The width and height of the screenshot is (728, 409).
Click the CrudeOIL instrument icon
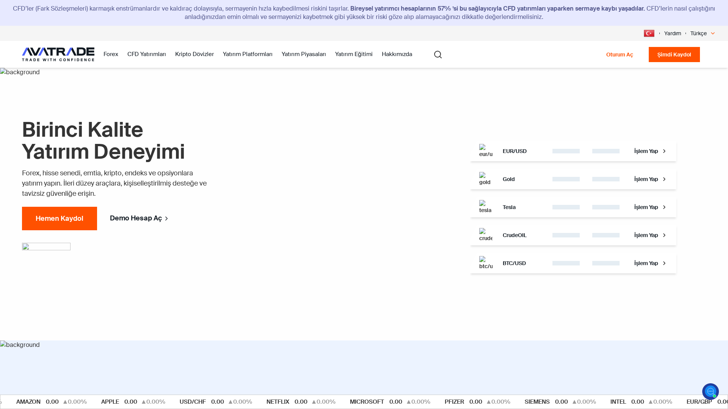486,235
